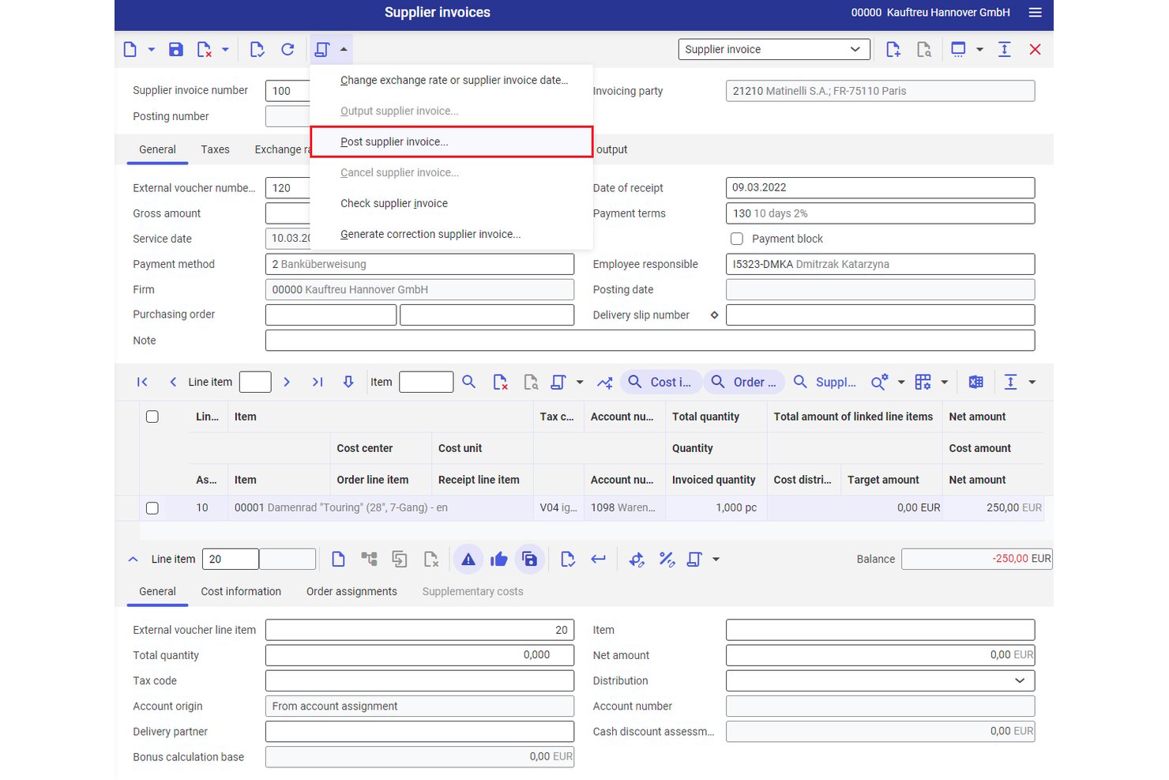The image size is (1169, 780).
Task: Click the validate document icon beside Refresh
Action: [257, 50]
